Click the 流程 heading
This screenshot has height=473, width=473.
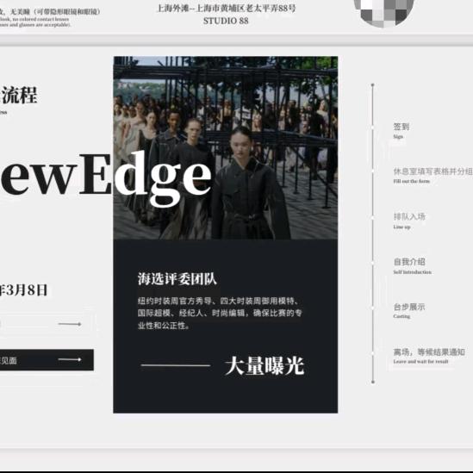pos(19,96)
